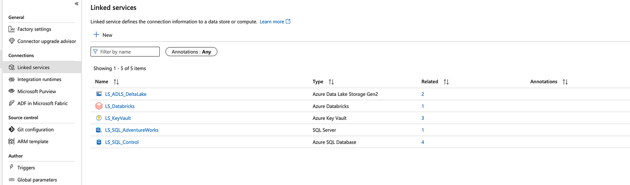
Task: Open the Annotations filter pill
Action: 191,52
